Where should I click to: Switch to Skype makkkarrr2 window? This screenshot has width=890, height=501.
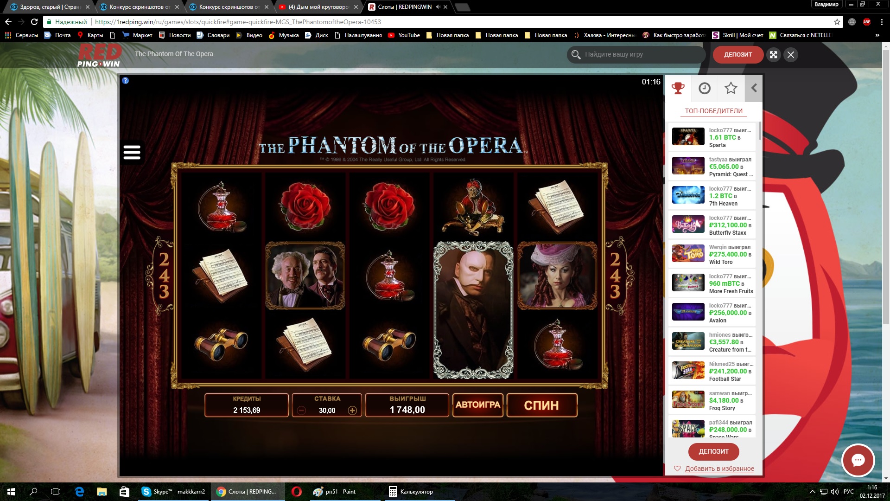173,492
